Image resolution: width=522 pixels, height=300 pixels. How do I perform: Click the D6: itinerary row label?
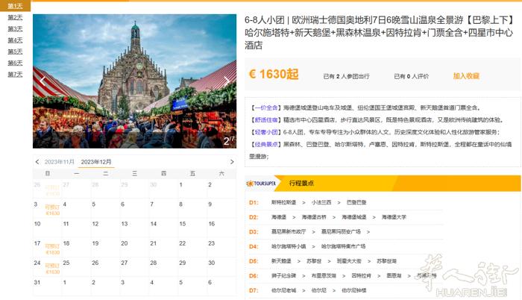tap(254, 275)
